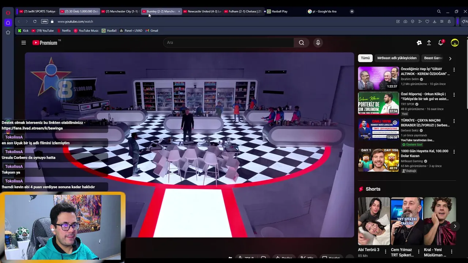Open options menu for 1000 Gün Hayatta Kal
This screenshot has width=468, height=263.
454,151
